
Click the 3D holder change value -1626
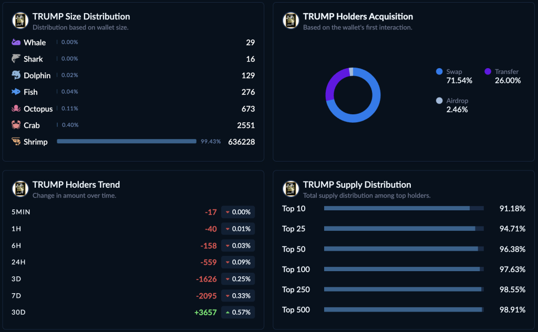pyautogui.click(x=206, y=279)
